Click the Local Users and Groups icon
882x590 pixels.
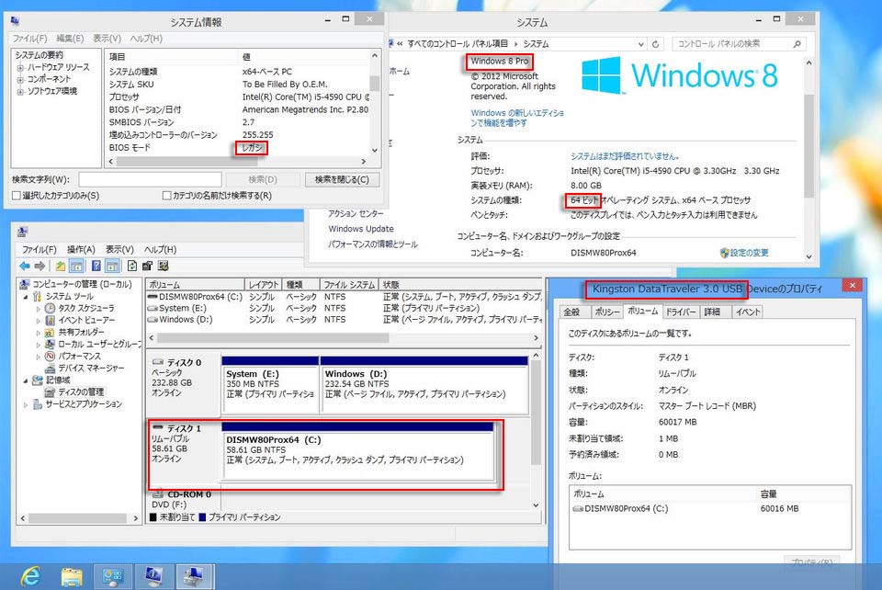[50, 345]
